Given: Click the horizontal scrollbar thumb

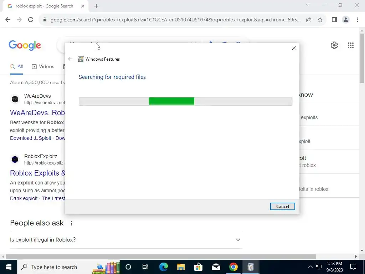Looking at the screenshot, I should (x=161, y=257).
